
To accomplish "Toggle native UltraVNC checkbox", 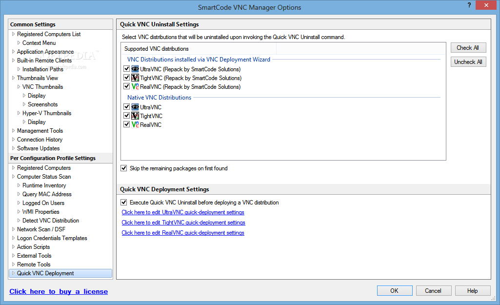I will (x=127, y=106).
